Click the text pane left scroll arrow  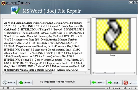[4, 73]
